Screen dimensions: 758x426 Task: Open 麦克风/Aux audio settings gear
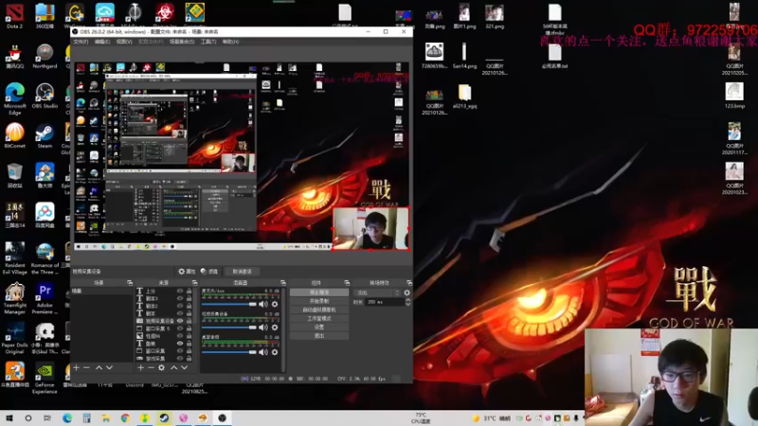tap(275, 304)
